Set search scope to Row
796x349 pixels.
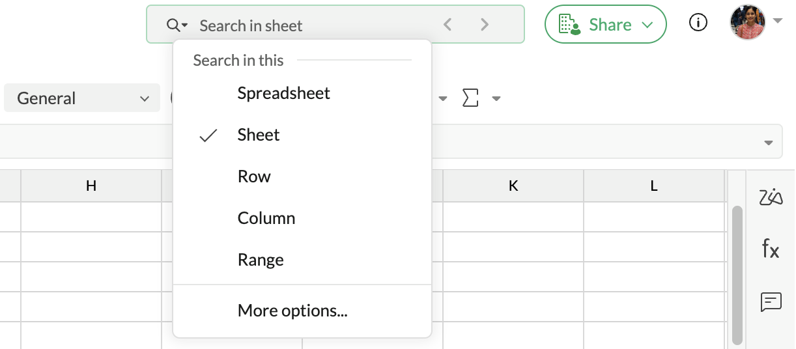[x=254, y=176]
